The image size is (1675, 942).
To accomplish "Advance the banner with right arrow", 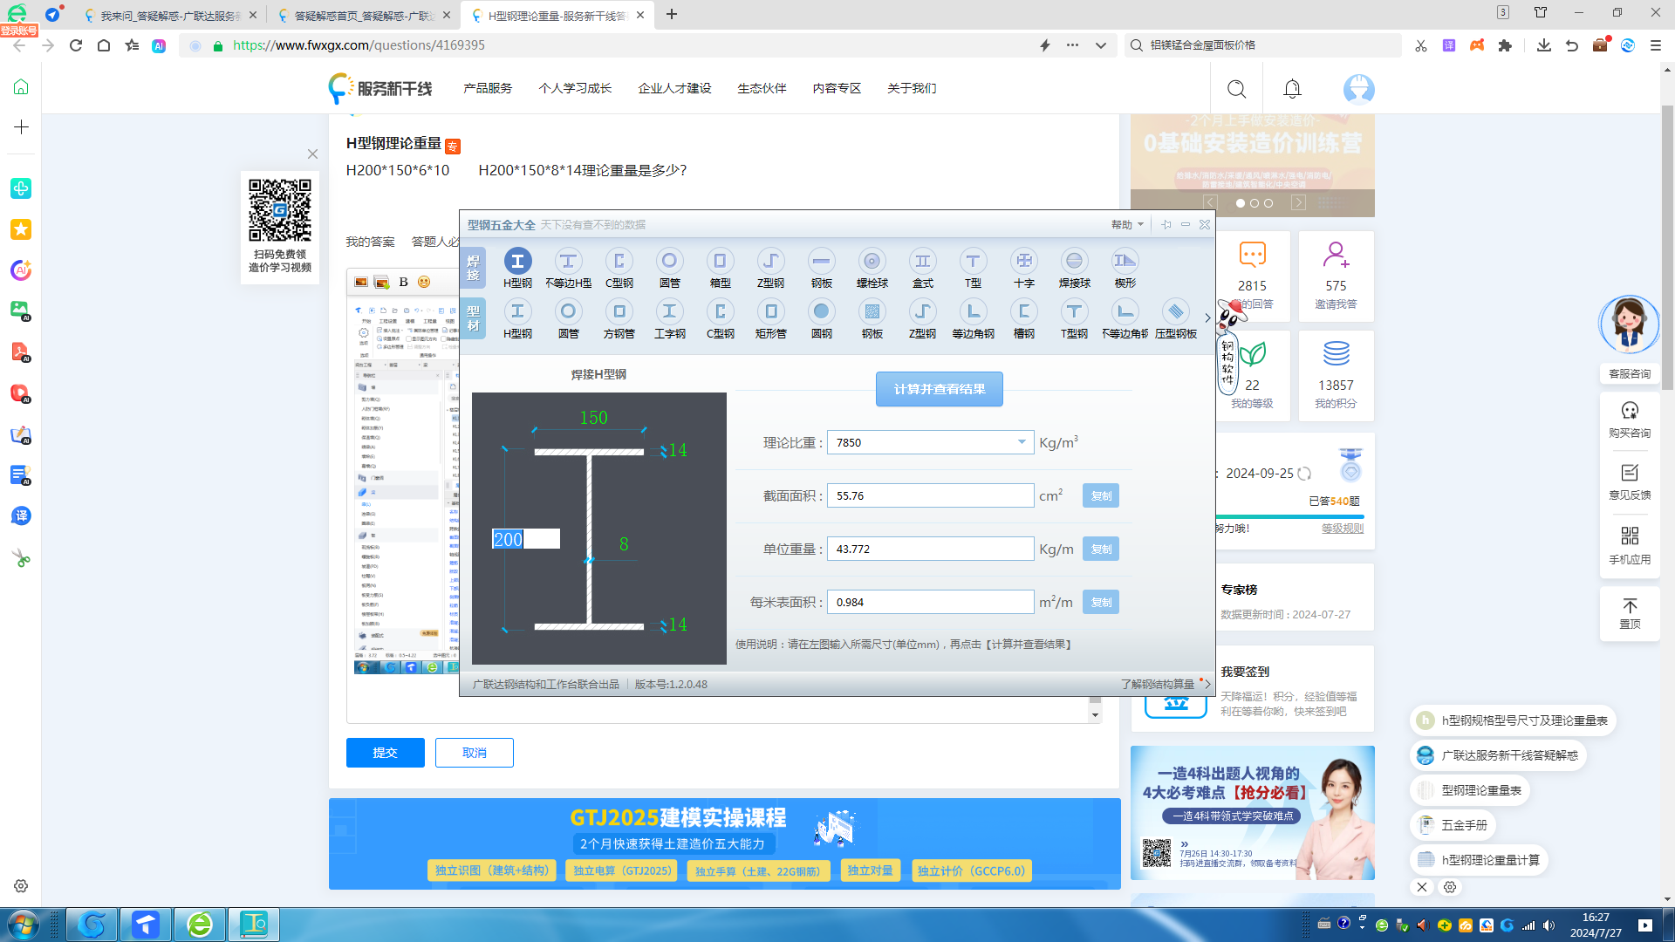I will pos(1298,202).
